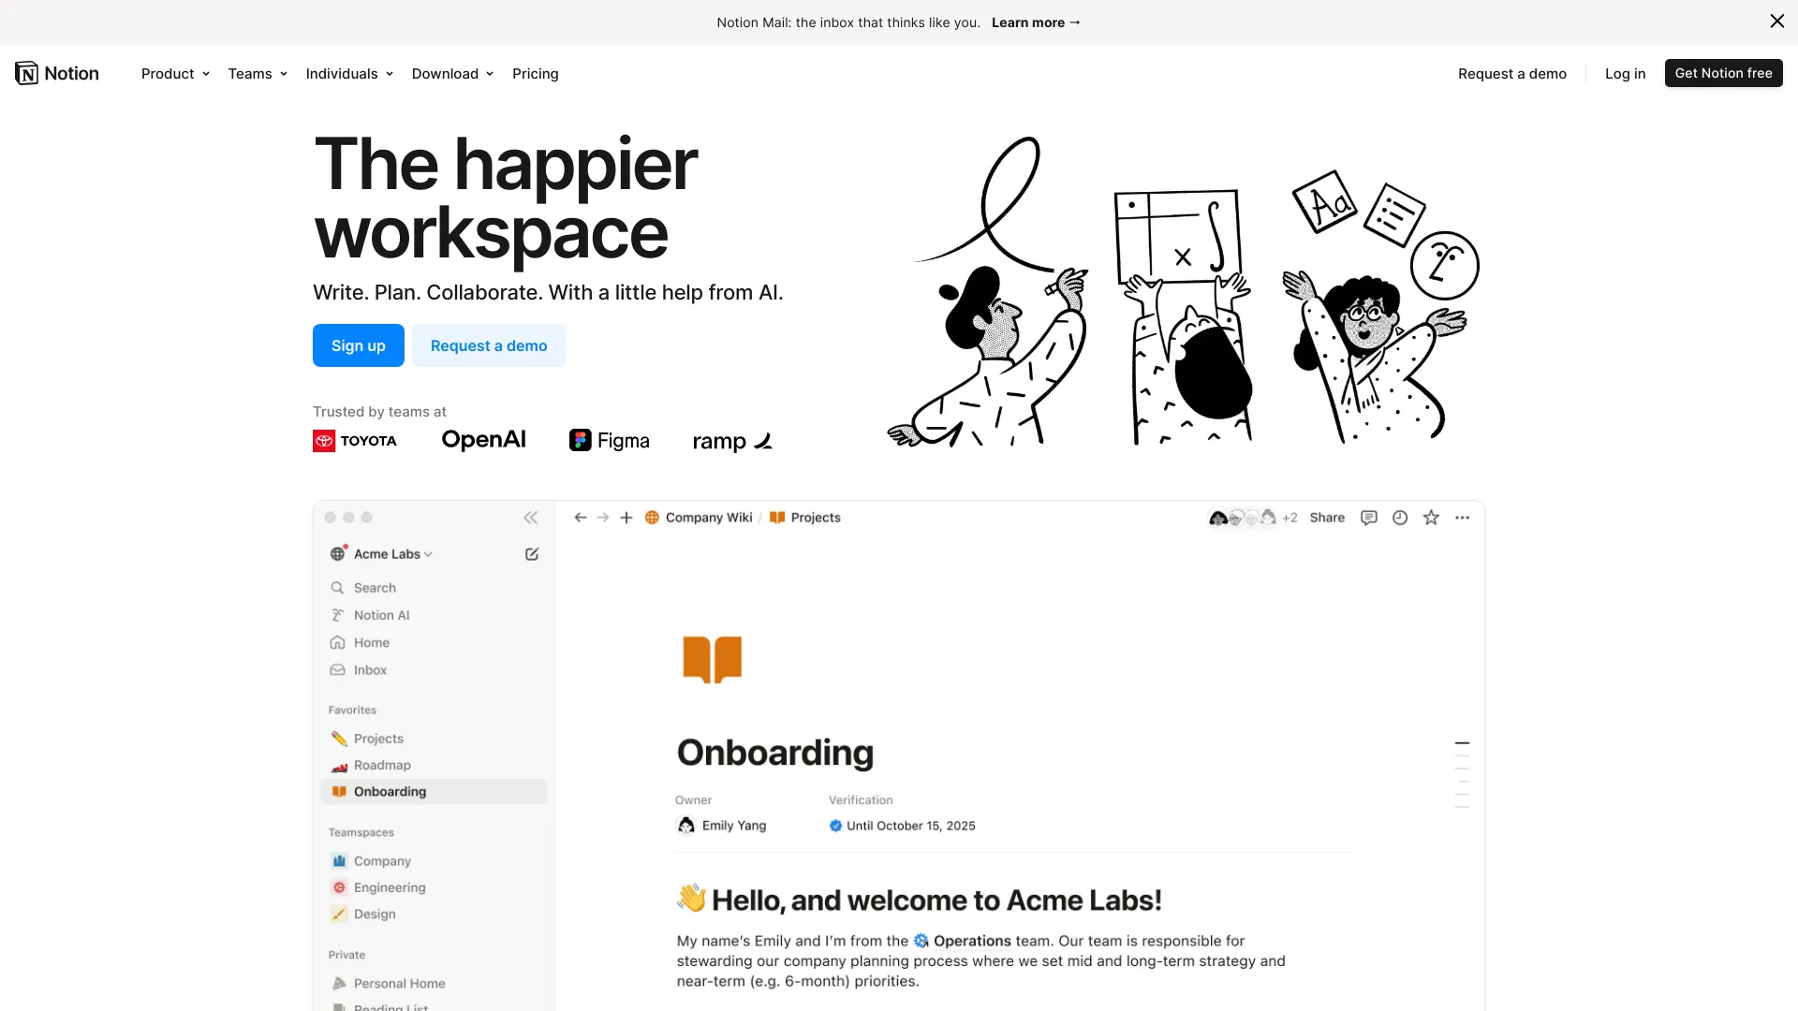Click the Notion logo icon
The height and width of the screenshot is (1011, 1798).
(x=27, y=73)
